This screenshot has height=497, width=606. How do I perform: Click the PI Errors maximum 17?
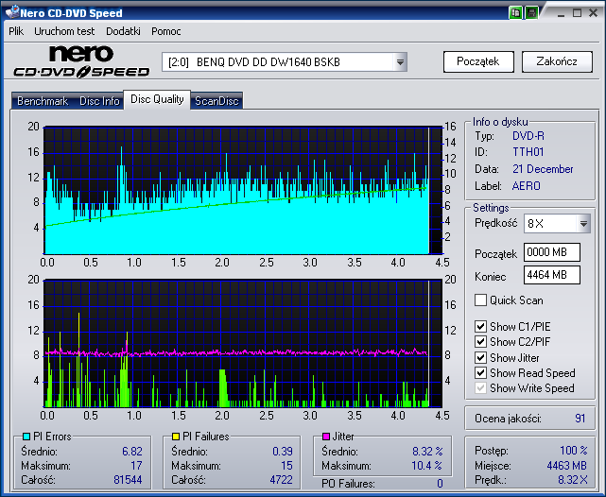(x=136, y=465)
